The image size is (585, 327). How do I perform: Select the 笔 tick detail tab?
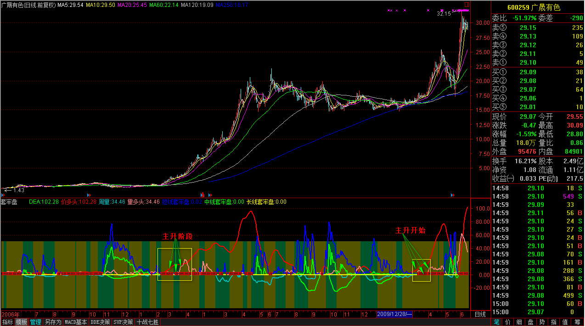pos(497,322)
